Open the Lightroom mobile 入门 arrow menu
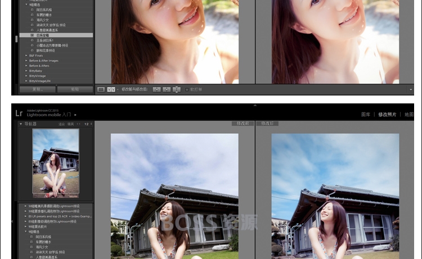The height and width of the screenshot is (259, 422). point(75,115)
